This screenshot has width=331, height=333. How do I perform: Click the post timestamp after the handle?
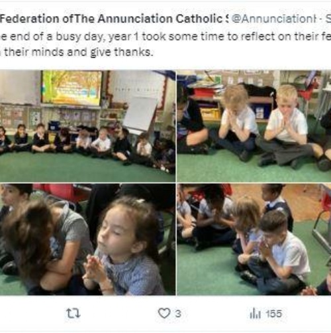(328, 19)
